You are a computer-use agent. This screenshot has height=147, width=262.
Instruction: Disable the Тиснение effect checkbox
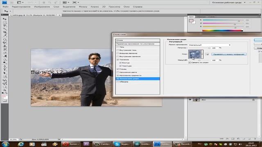pyautogui.click(x=118, y=60)
